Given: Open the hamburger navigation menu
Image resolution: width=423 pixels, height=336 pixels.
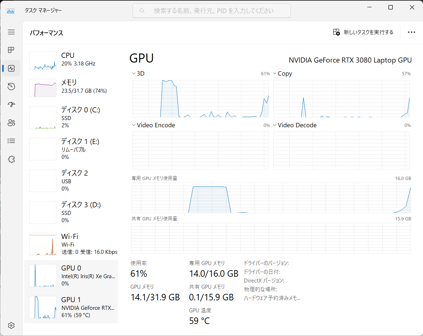Looking at the screenshot, I should (x=11, y=32).
